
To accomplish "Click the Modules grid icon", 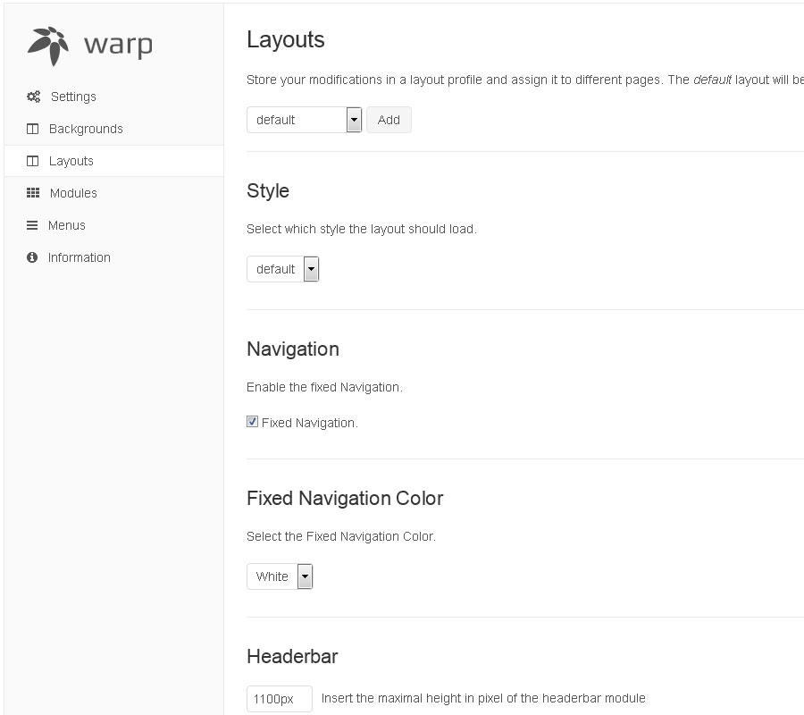I will tap(33, 193).
